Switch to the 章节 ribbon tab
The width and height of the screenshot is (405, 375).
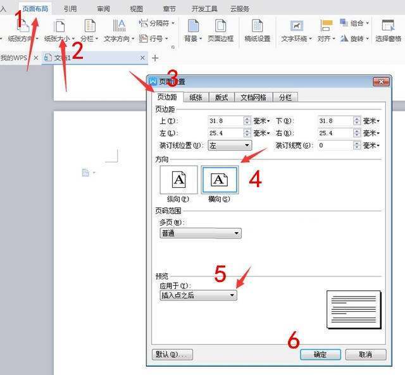tap(169, 9)
